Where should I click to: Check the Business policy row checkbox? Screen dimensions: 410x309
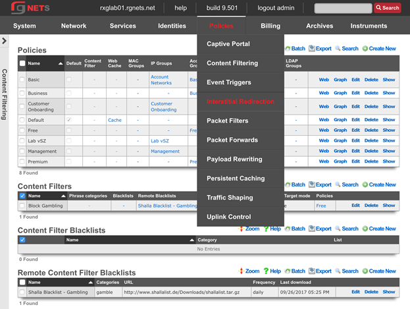pos(22,93)
